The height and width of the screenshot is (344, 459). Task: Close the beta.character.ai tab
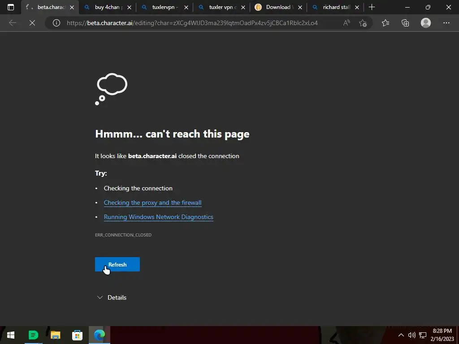coord(72,8)
